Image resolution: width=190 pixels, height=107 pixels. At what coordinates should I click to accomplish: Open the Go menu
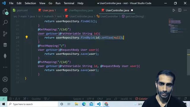[x=50, y=3]
